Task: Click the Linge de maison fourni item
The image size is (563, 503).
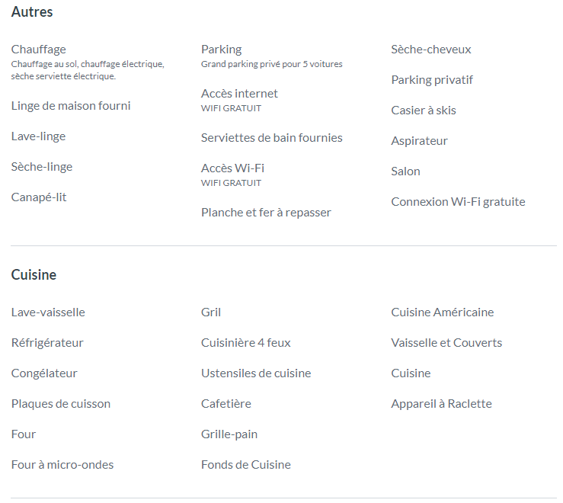Action: point(71,106)
